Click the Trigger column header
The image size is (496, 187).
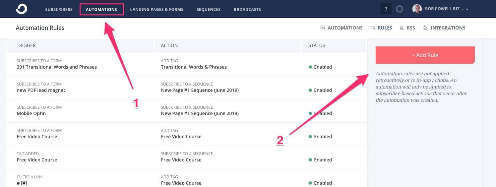26,45
